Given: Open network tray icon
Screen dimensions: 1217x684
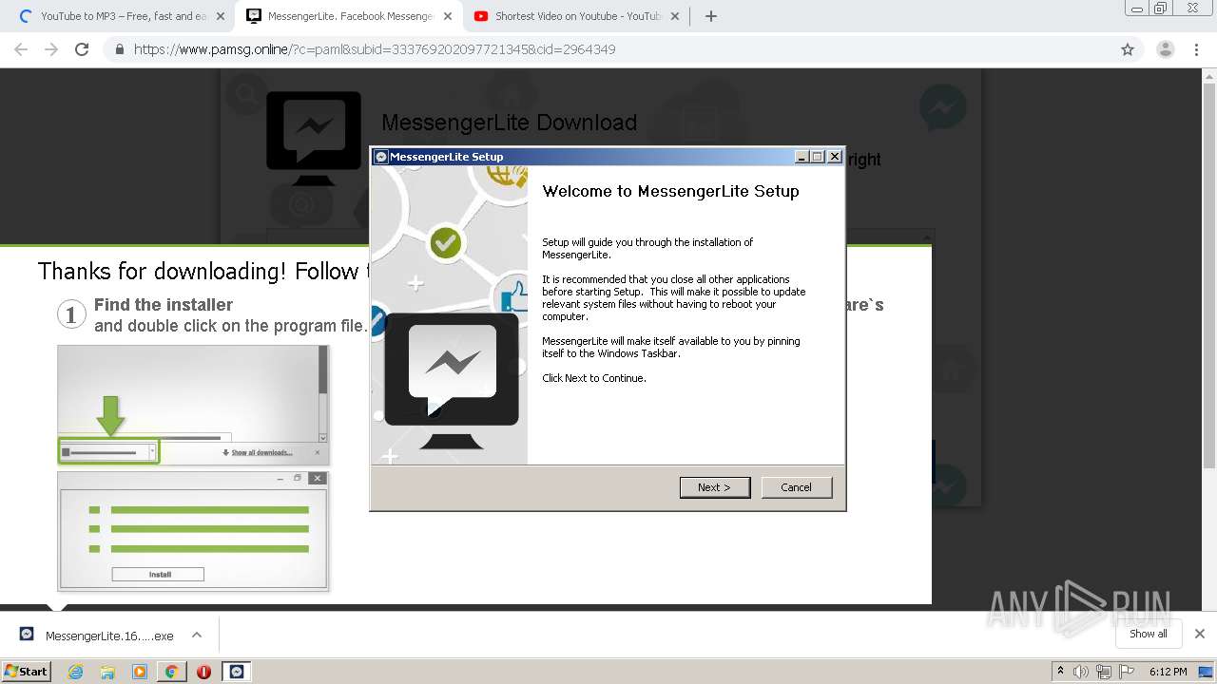Looking at the screenshot, I should [x=1104, y=672].
